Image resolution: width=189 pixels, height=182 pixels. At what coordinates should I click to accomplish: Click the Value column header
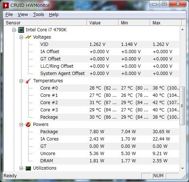[102, 23]
